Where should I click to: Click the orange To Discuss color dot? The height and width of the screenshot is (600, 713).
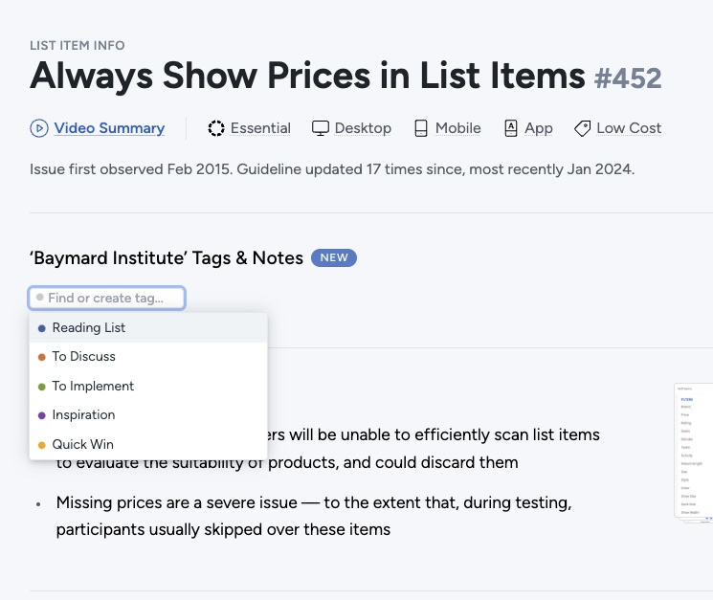(x=41, y=357)
